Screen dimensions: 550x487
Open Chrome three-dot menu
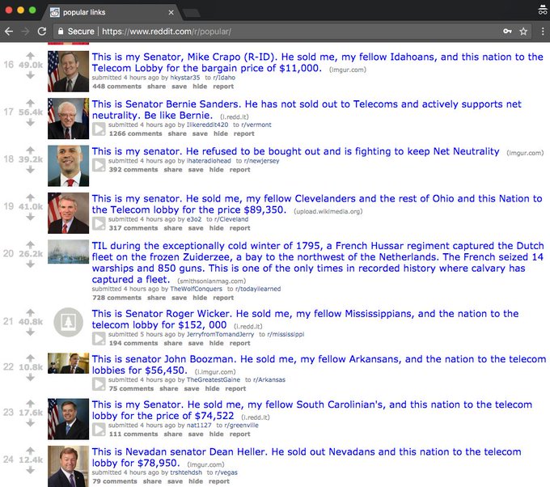coord(543,32)
